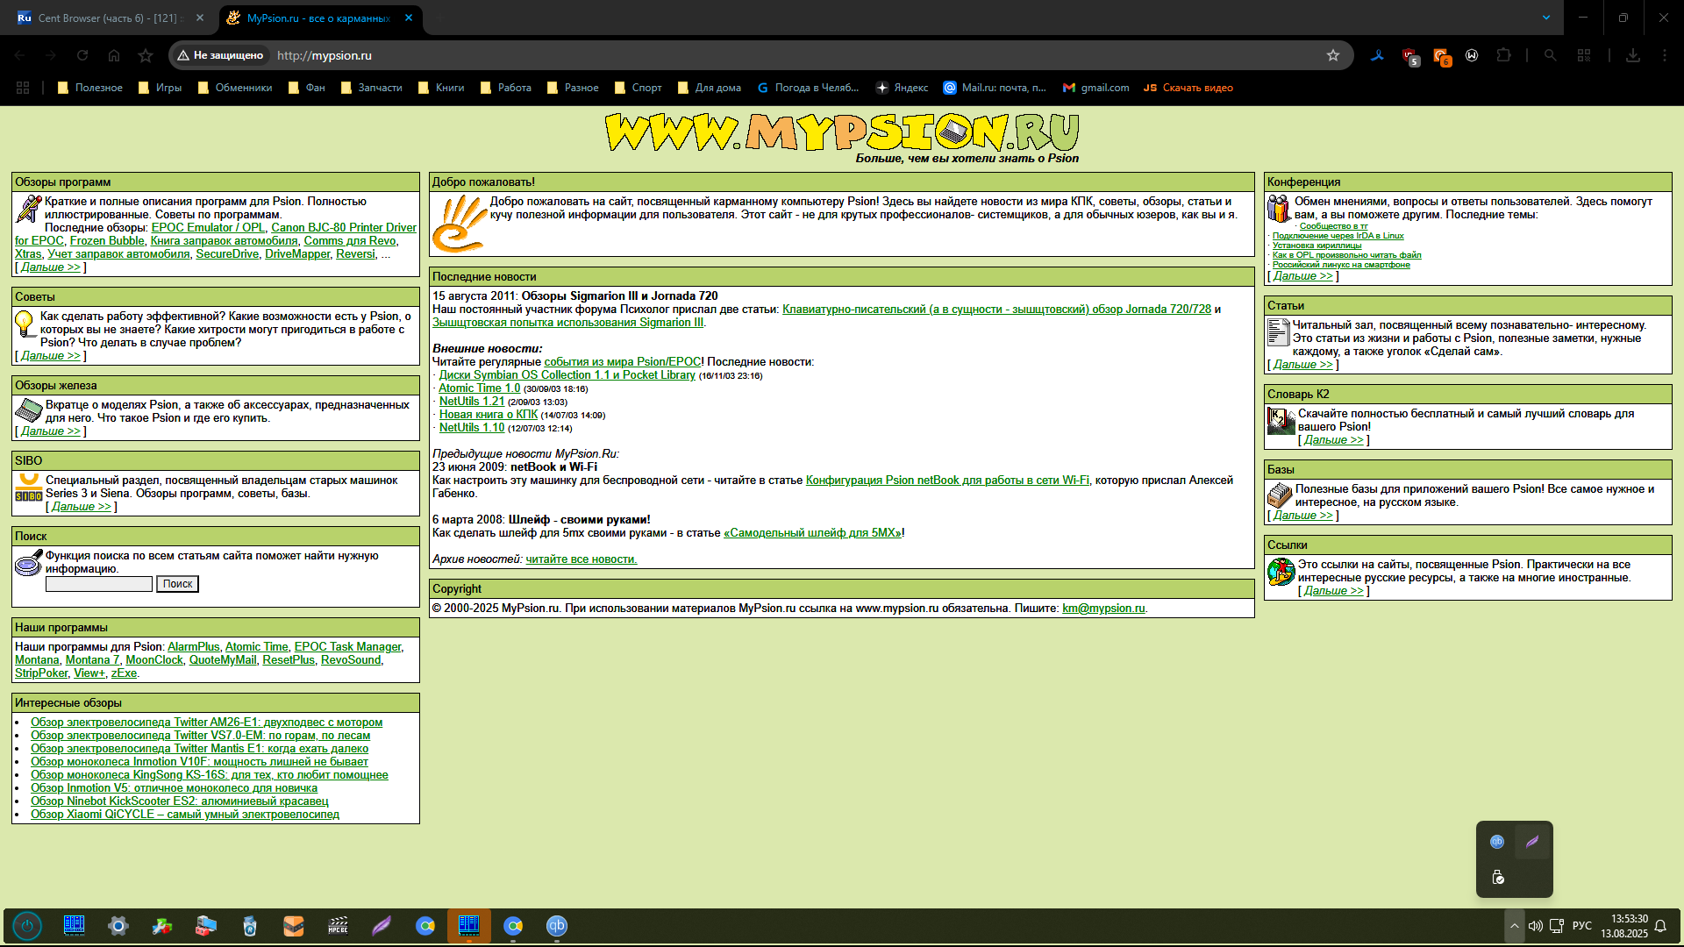1684x947 pixels.
Task: Open the Работа bookmarks folder
Action: (505, 88)
